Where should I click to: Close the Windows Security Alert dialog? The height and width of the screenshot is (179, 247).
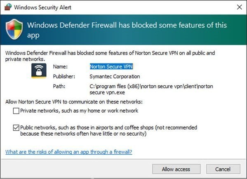[240, 7]
